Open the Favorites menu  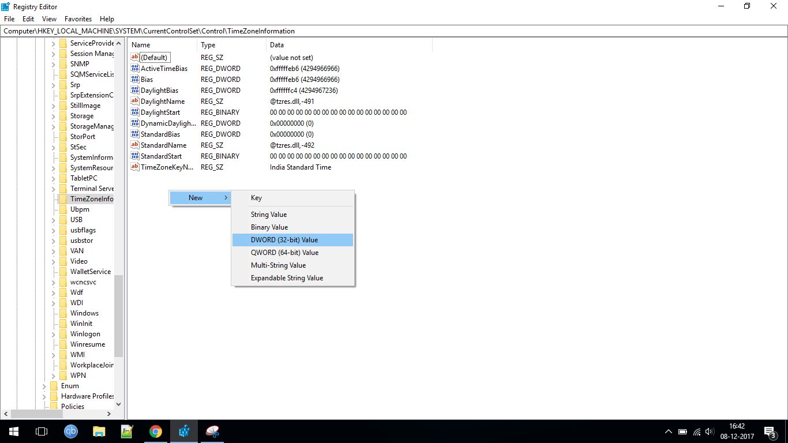(78, 18)
